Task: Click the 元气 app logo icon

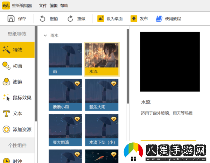Action: click(x=6, y=6)
